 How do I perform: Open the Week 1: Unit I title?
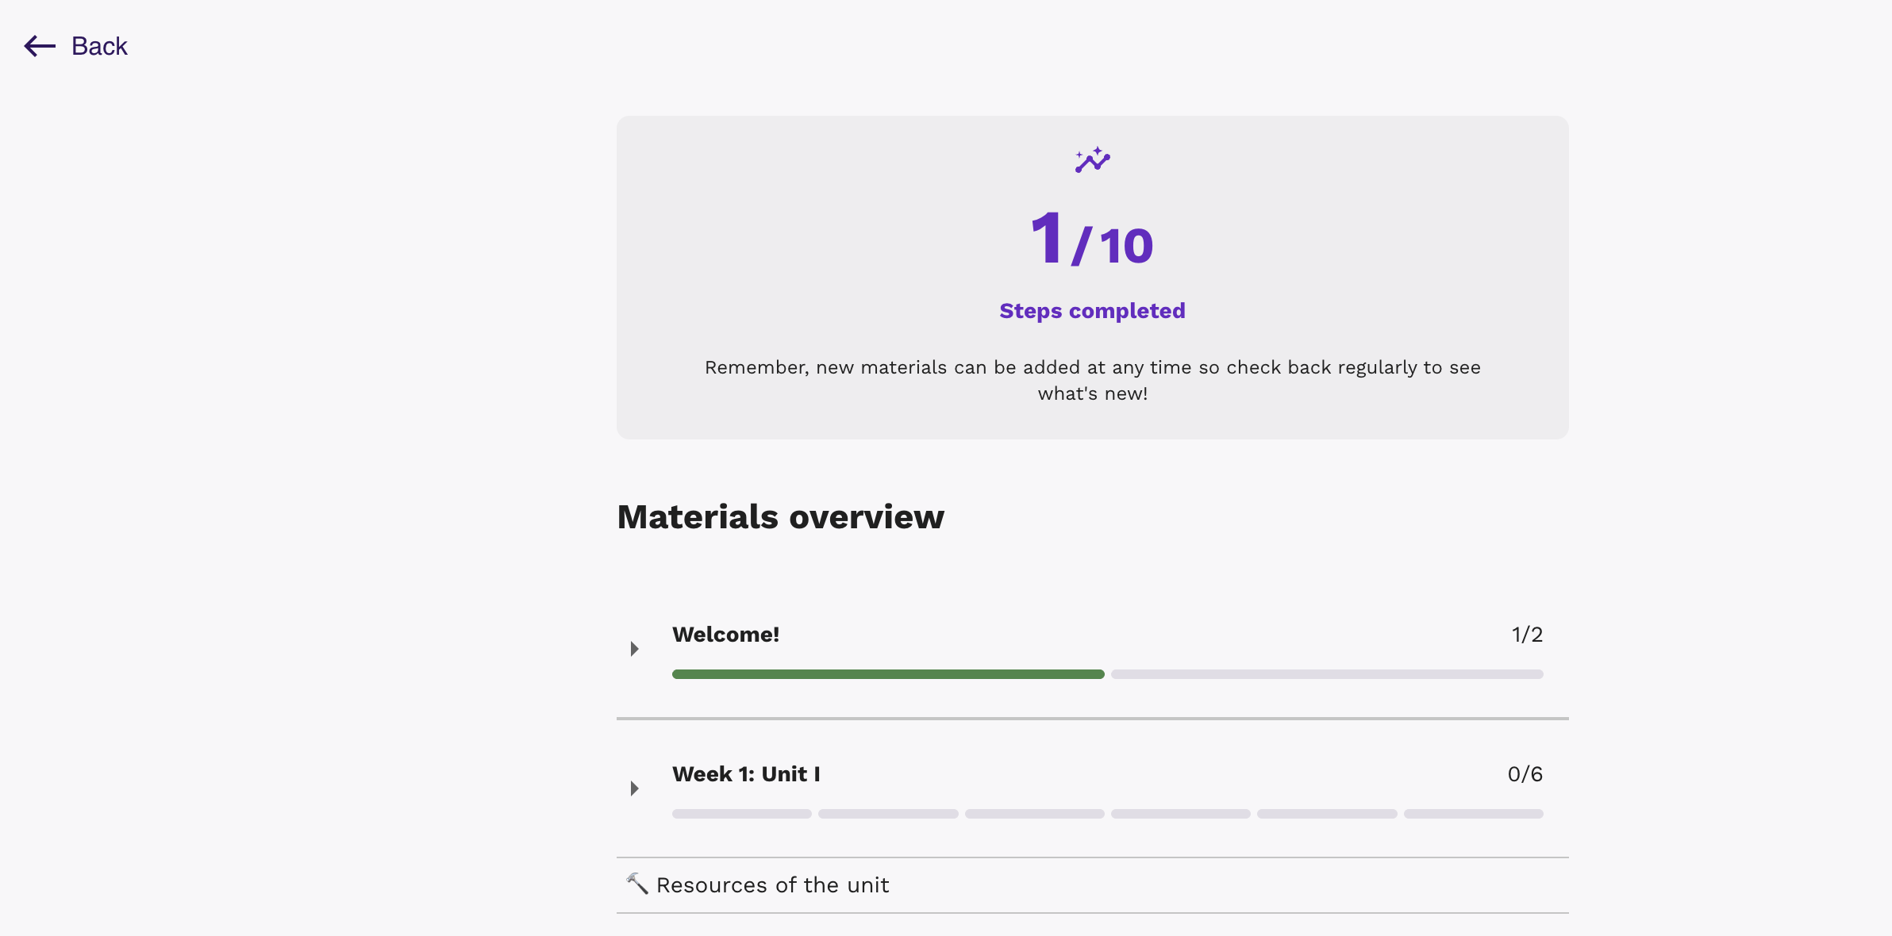746,774
